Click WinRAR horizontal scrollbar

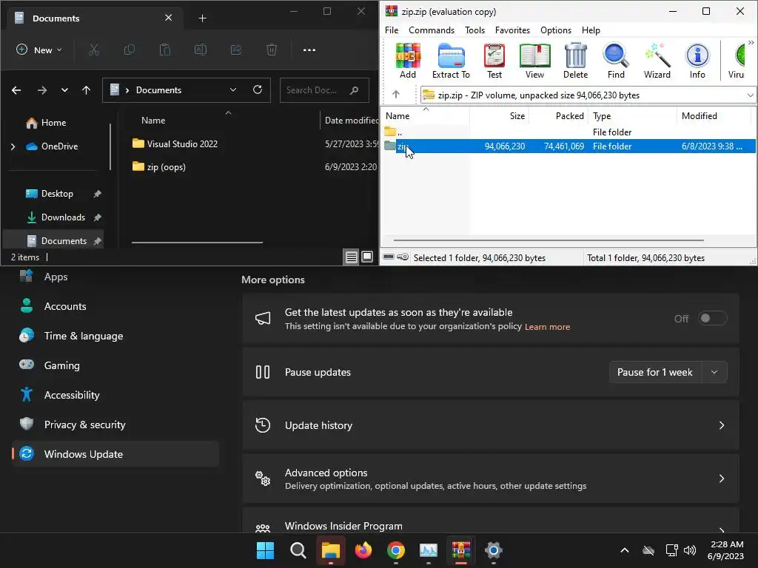(x=549, y=240)
